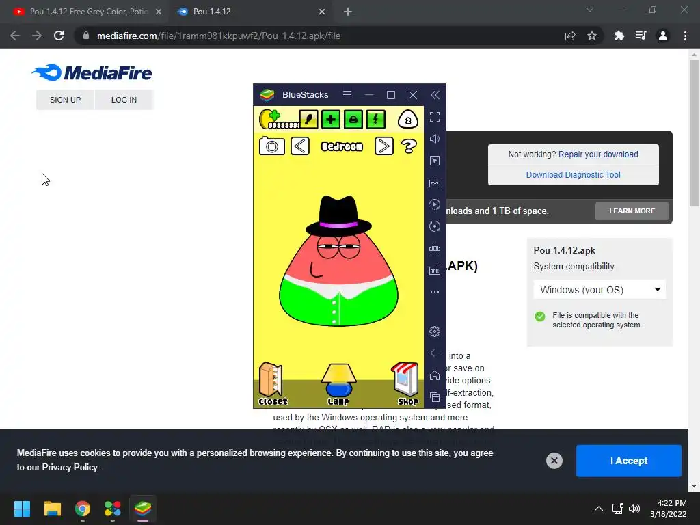Go to next Pou room
The width and height of the screenshot is (700, 525).
[x=384, y=146]
